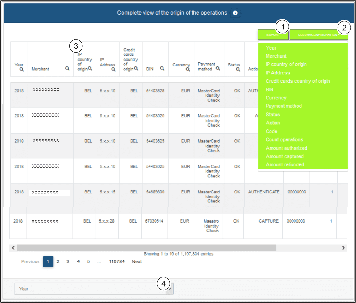Click the Status column search icon
The height and width of the screenshot is (303, 356).
coord(238,69)
